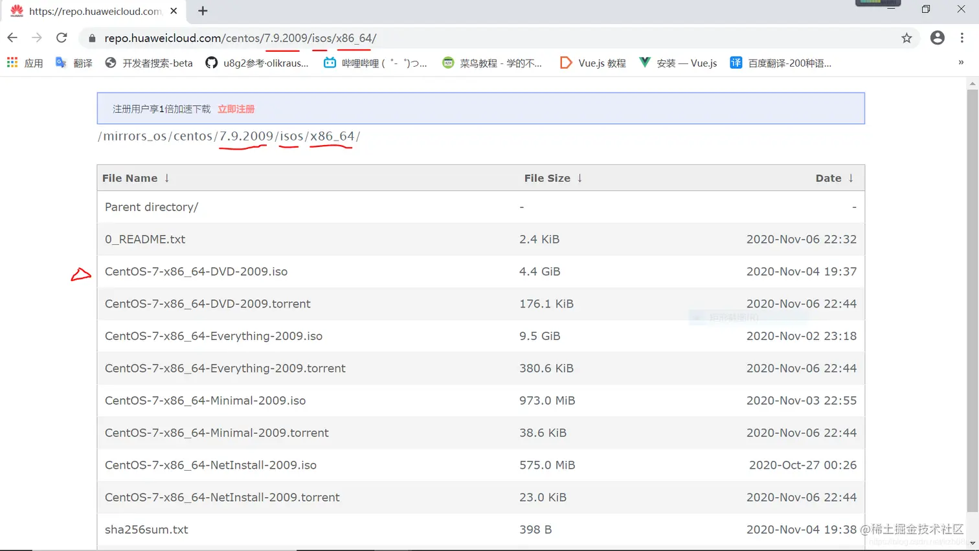Download CentOS-7-x86_64-Everything-2009.torrent
This screenshot has width=979, height=551.
(225, 368)
